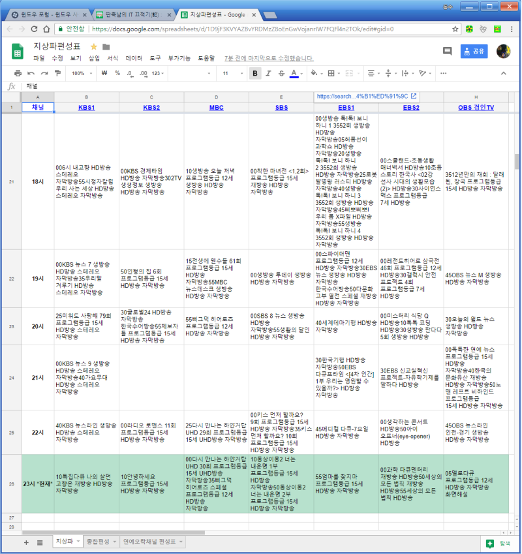Click the Explore (탐색) button
This screenshot has height=554, width=522.
(499, 544)
